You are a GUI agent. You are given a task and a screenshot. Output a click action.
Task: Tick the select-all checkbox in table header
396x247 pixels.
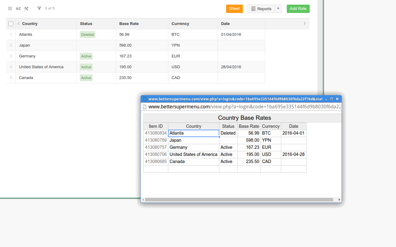[x=11, y=24]
